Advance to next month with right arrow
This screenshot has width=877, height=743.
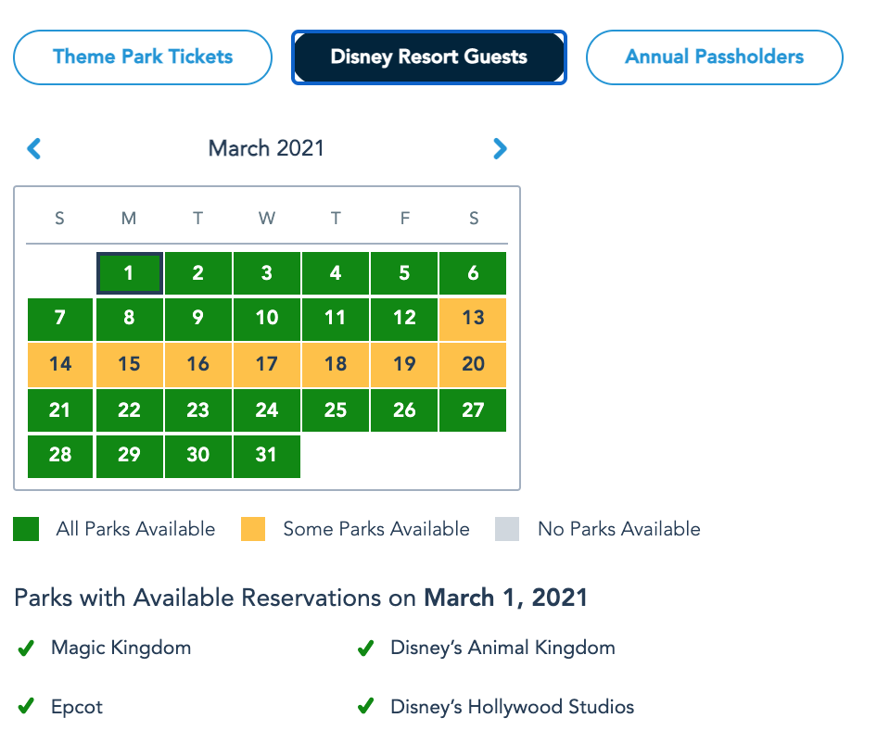pos(500,148)
